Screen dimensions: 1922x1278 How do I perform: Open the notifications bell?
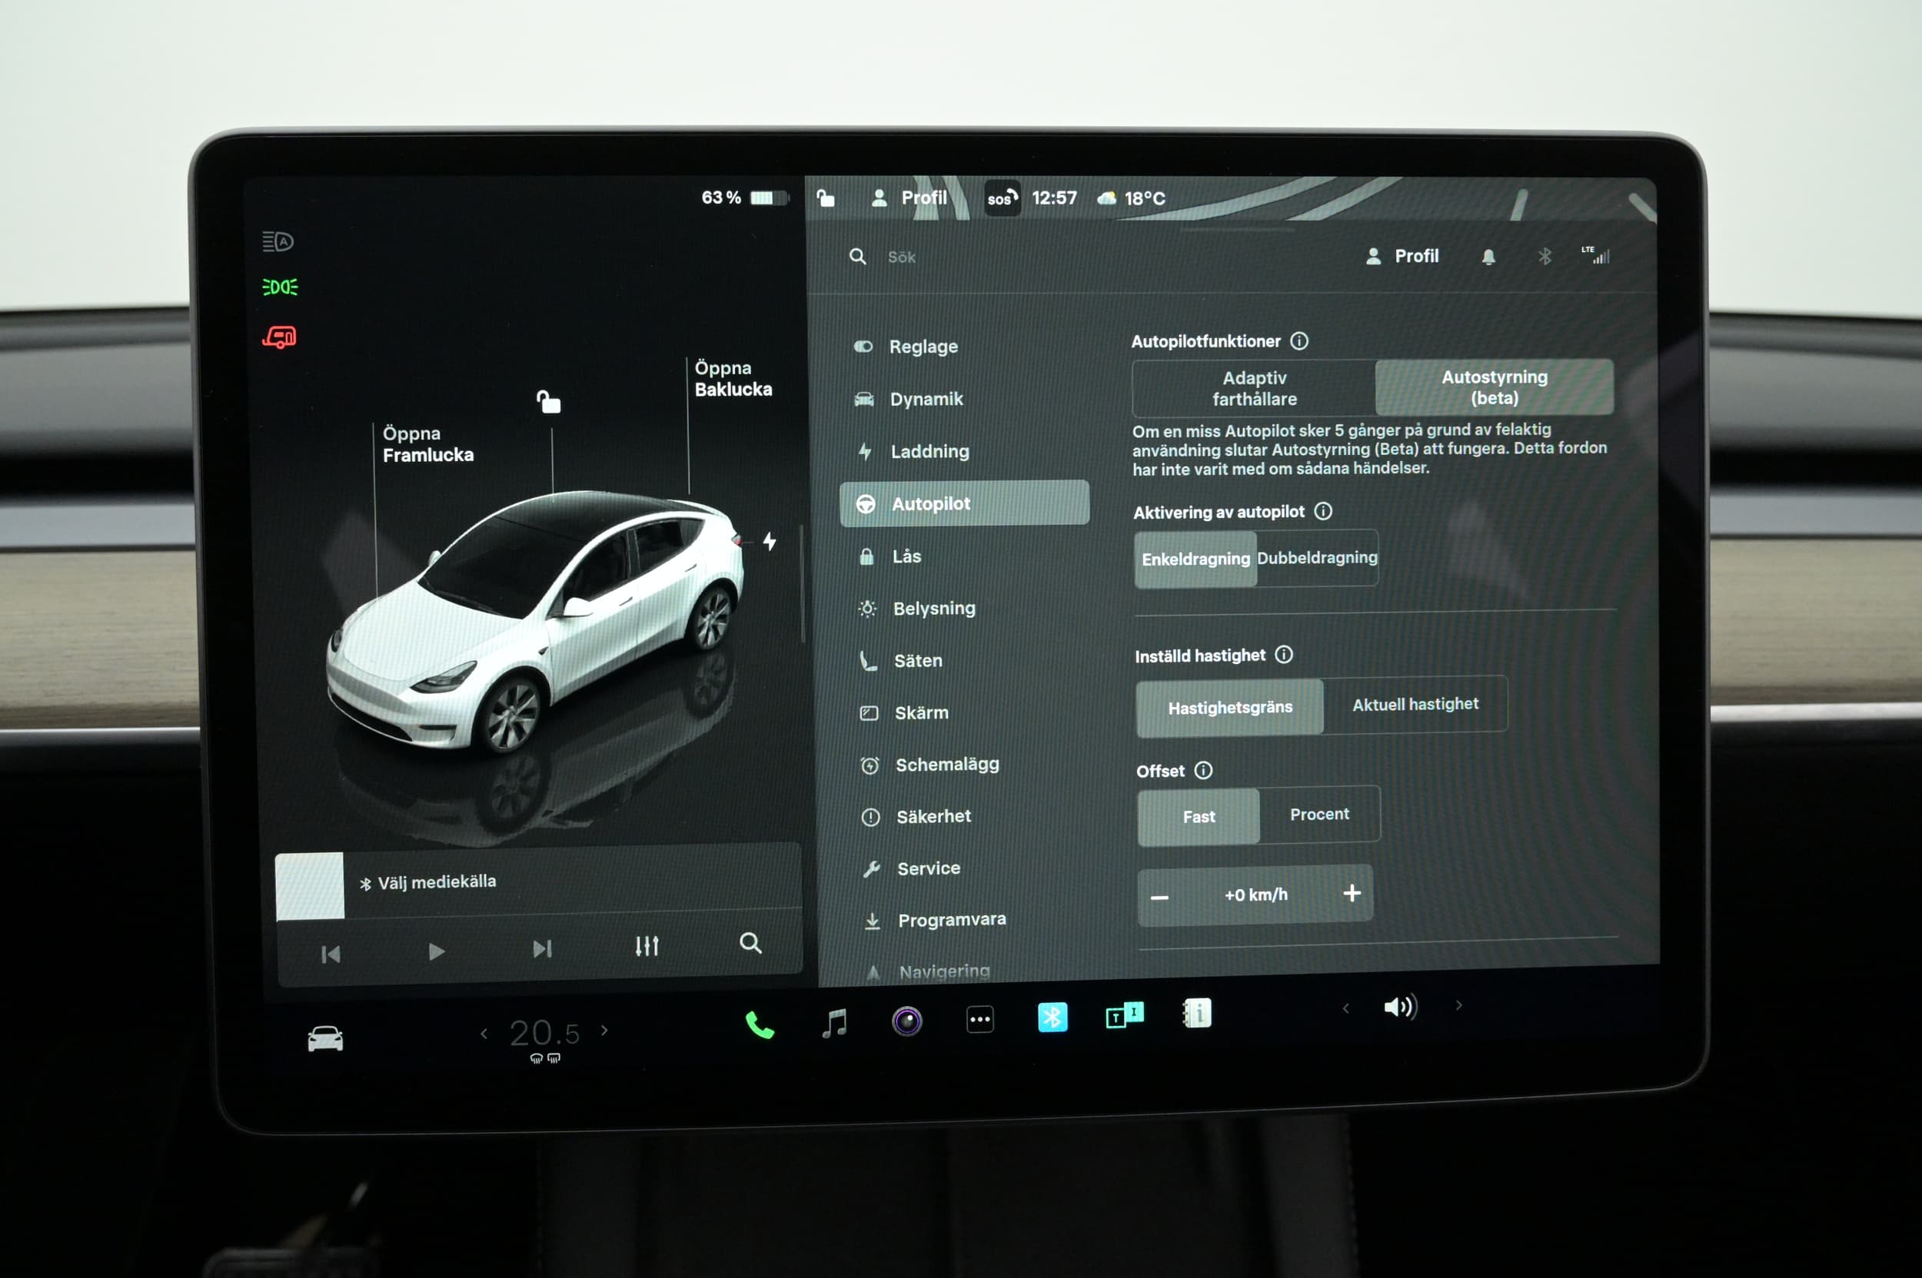tap(1488, 257)
